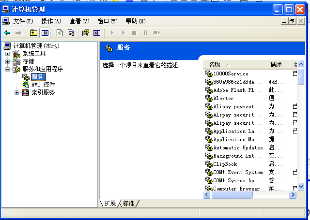
Task: Click gear icon next to ClipBook
Action: pyautogui.click(x=209, y=164)
